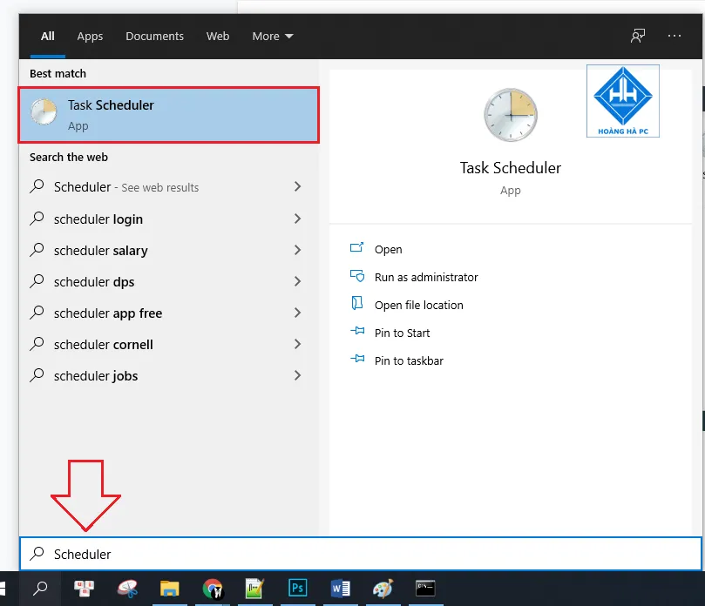Switch to the Apps tab
The height and width of the screenshot is (606, 705).
(x=90, y=36)
